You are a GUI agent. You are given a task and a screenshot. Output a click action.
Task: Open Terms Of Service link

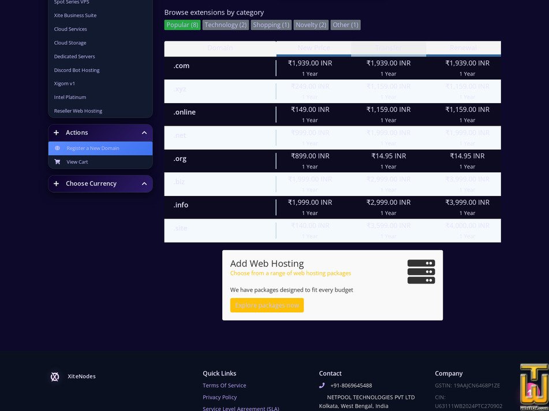coord(225,386)
